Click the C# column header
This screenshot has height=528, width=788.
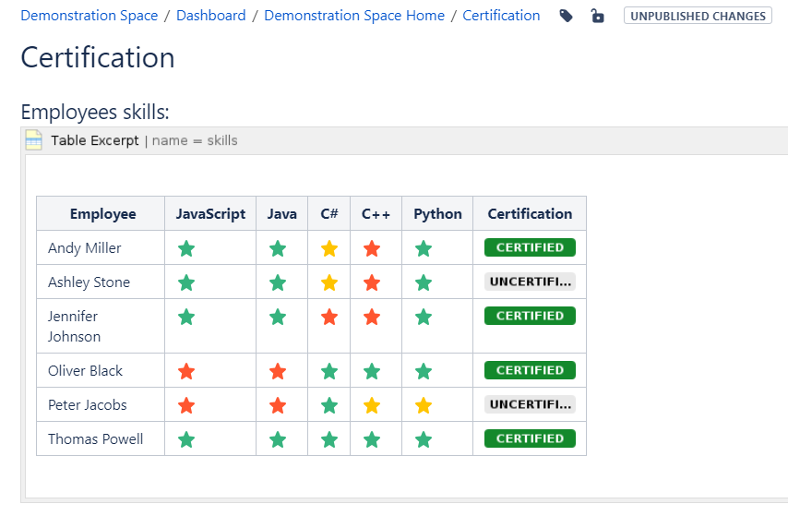(x=329, y=214)
